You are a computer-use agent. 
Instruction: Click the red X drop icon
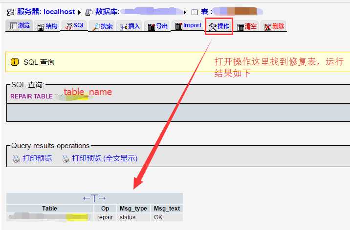[268, 27]
